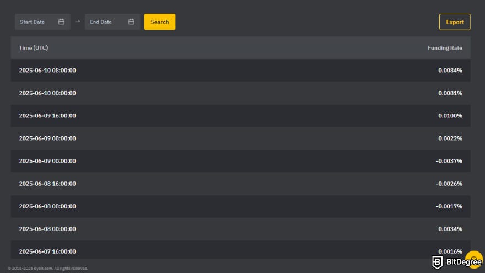The height and width of the screenshot is (273, 485).
Task: Select the 2025-06-08 16:00:00 row
Action: tap(241, 184)
